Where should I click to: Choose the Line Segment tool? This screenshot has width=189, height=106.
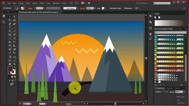(x=14, y=27)
